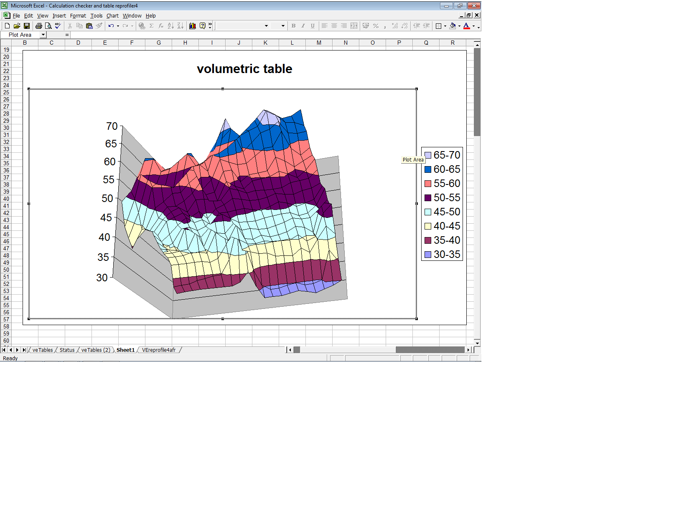Click the Fill Color paint bucket
This screenshot has height=505, width=674.
pyautogui.click(x=453, y=26)
